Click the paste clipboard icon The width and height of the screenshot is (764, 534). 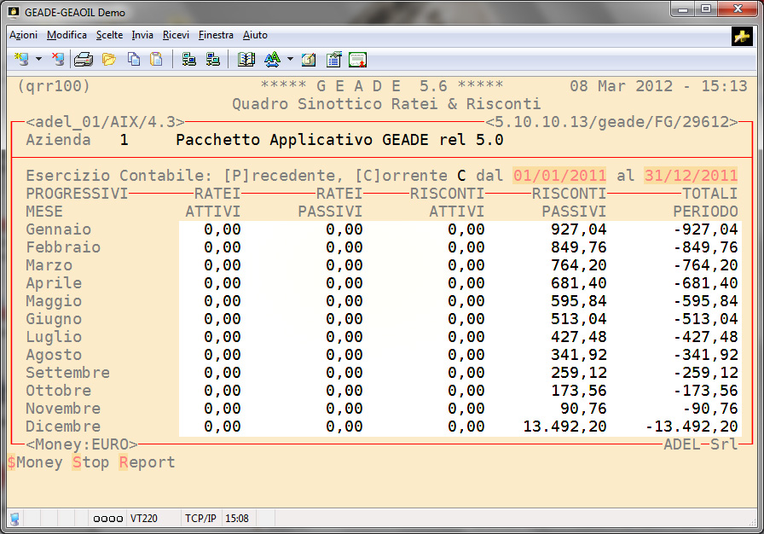click(156, 60)
